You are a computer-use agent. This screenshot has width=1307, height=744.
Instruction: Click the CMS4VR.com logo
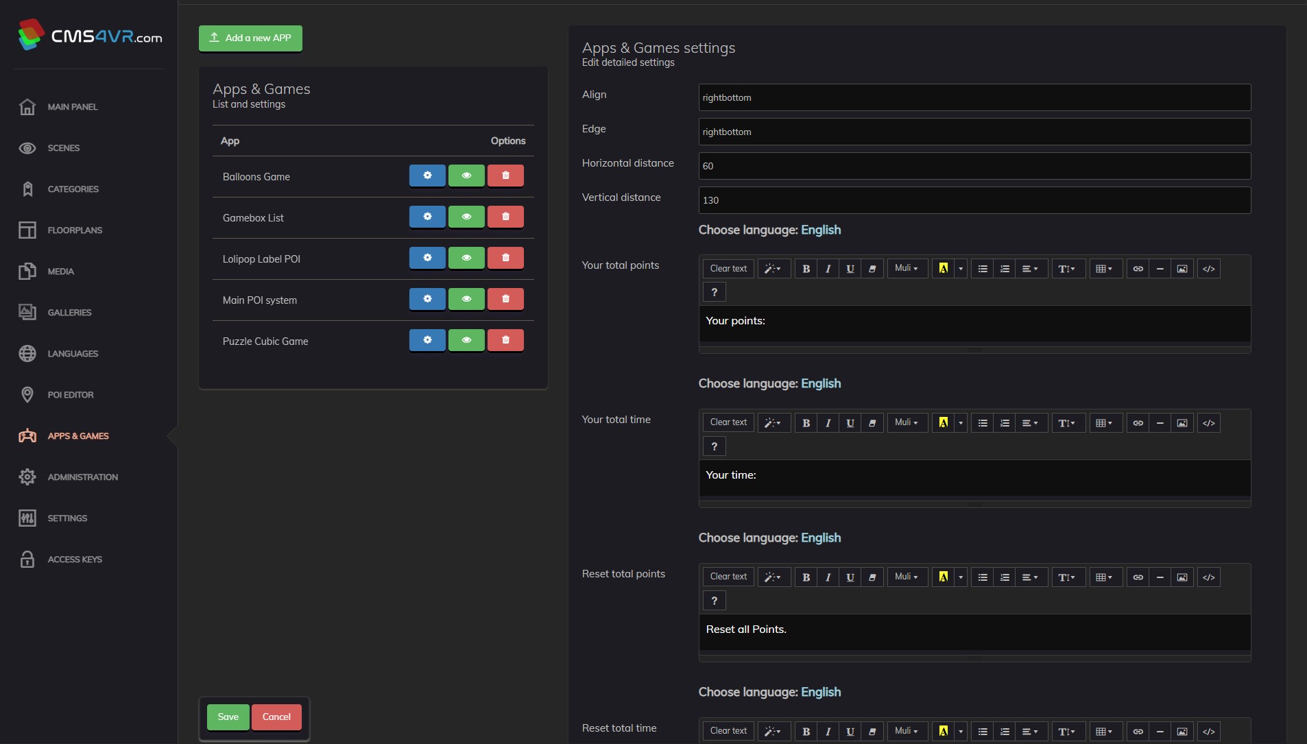click(90, 36)
